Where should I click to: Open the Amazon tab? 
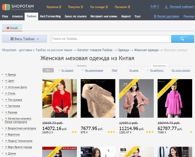(17, 16)
